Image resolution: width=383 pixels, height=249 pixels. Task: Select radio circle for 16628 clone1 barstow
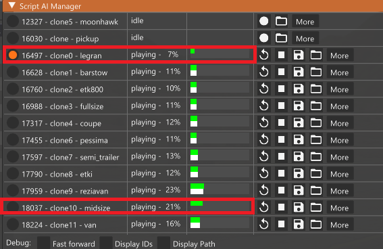point(13,72)
